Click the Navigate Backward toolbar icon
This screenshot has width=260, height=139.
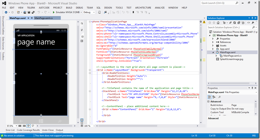pyautogui.click(x=6, y=12)
